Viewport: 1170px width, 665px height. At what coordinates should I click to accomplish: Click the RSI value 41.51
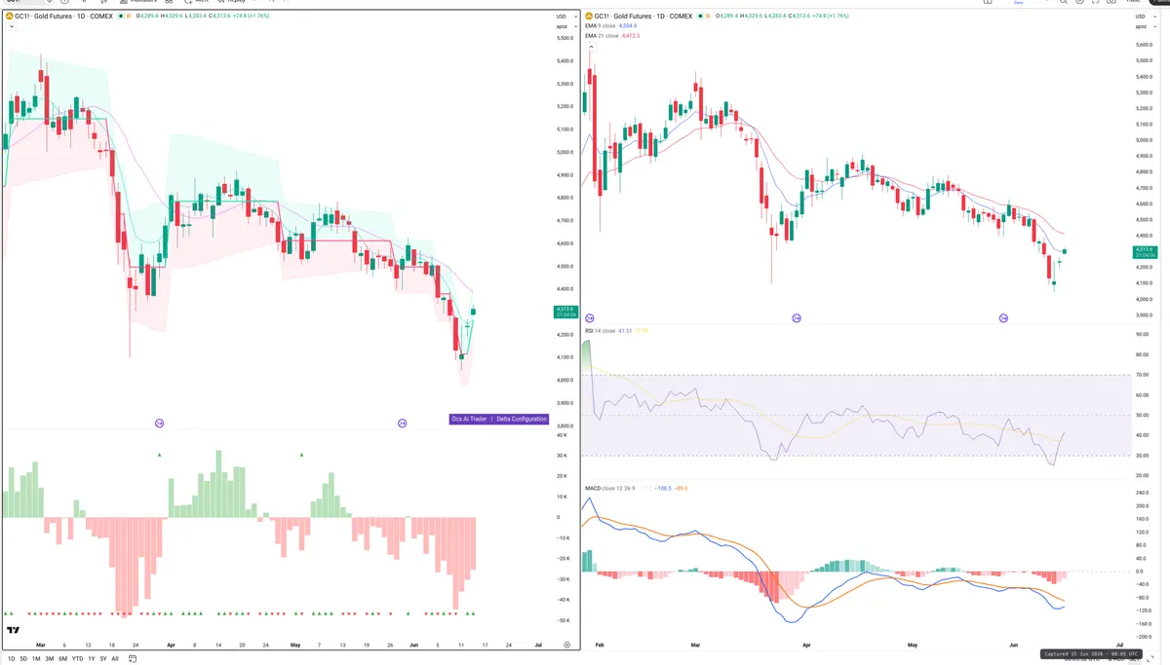(625, 331)
